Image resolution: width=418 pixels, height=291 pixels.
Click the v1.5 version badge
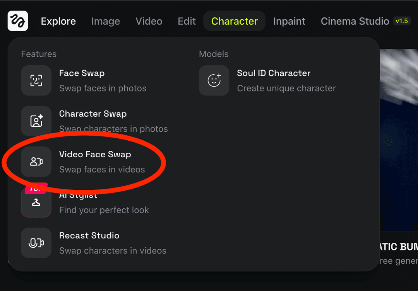coord(402,21)
